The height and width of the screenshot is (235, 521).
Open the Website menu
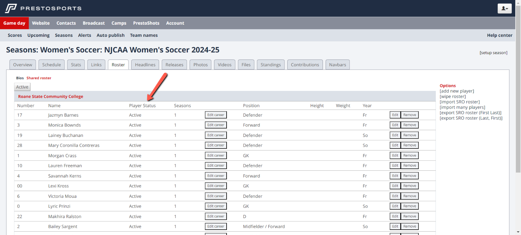coord(41,23)
